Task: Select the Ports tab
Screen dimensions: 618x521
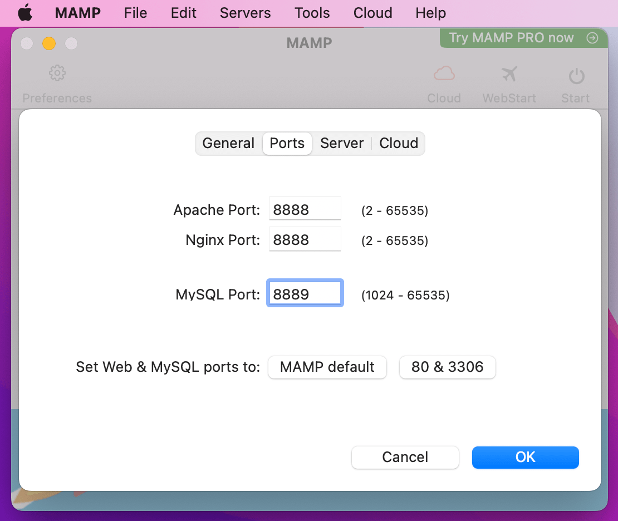Action: [287, 143]
